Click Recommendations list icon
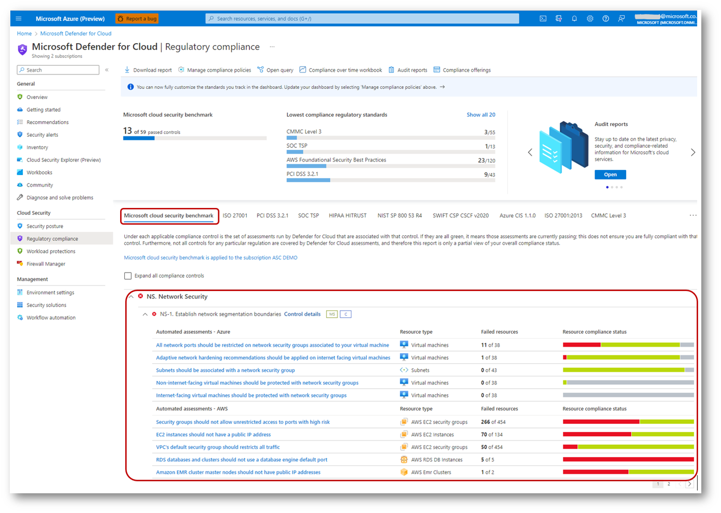The width and height of the screenshot is (721, 513). tap(20, 122)
